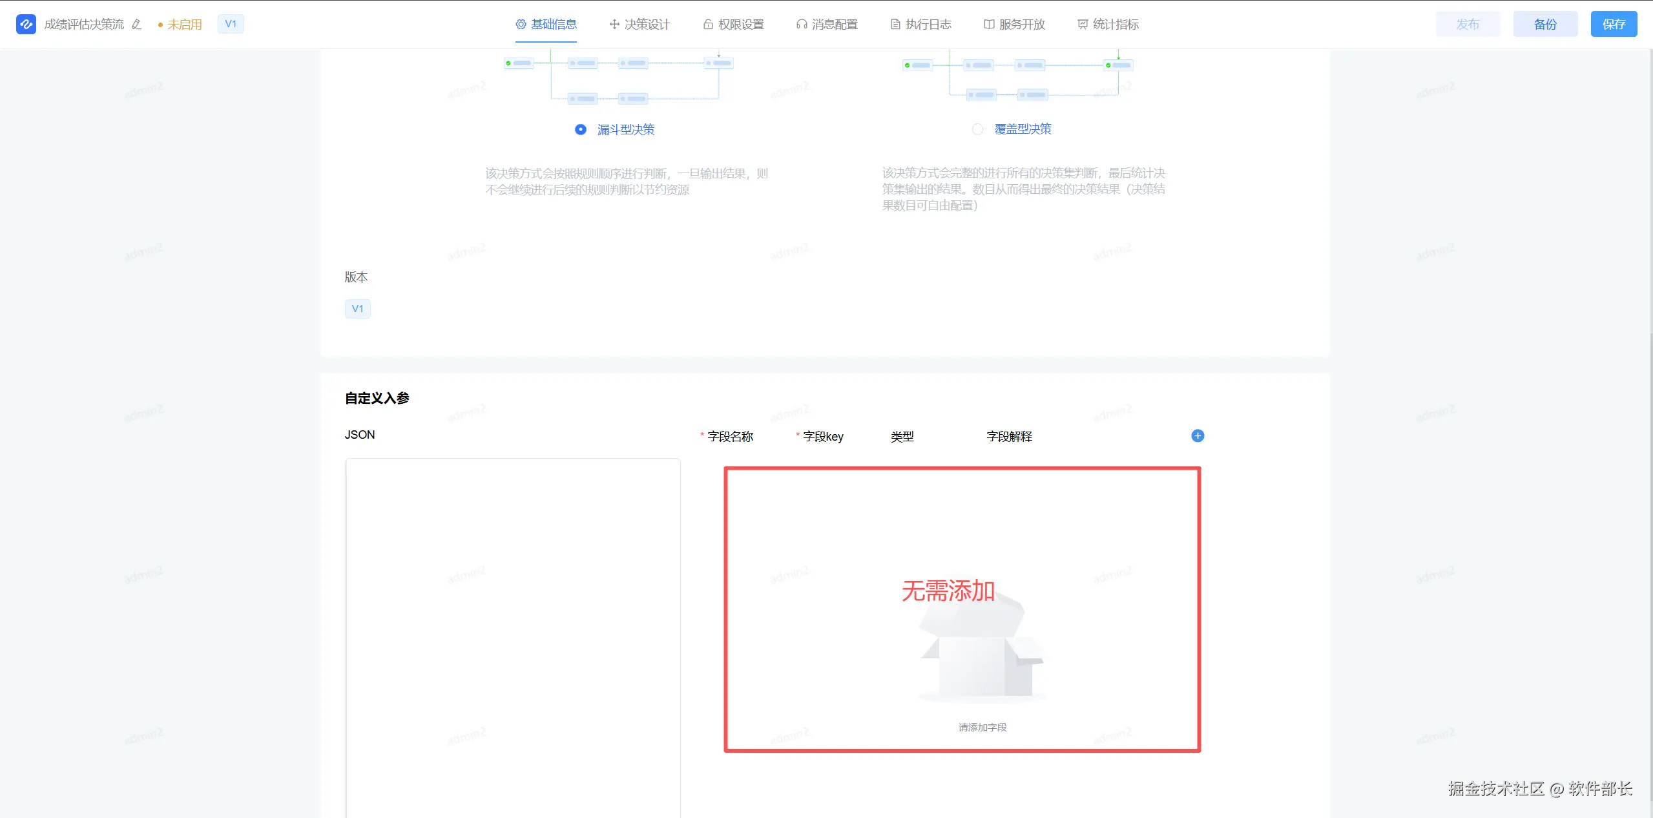Select the 覆盖型决策 radio button
This screenshot has width=1653, height=818.
point(977,129)
